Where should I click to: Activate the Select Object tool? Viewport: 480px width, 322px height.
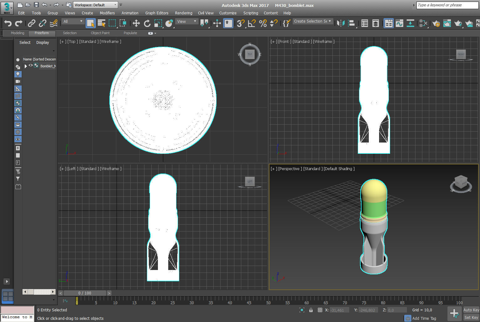coord(91,23)
